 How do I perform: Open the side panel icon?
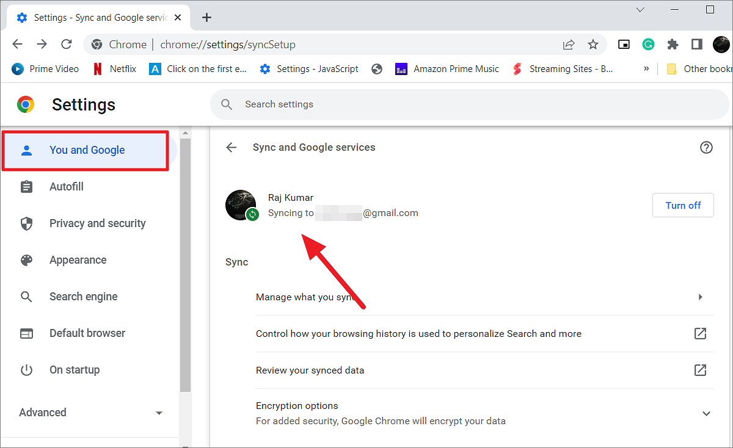click(x=696, y=44)
